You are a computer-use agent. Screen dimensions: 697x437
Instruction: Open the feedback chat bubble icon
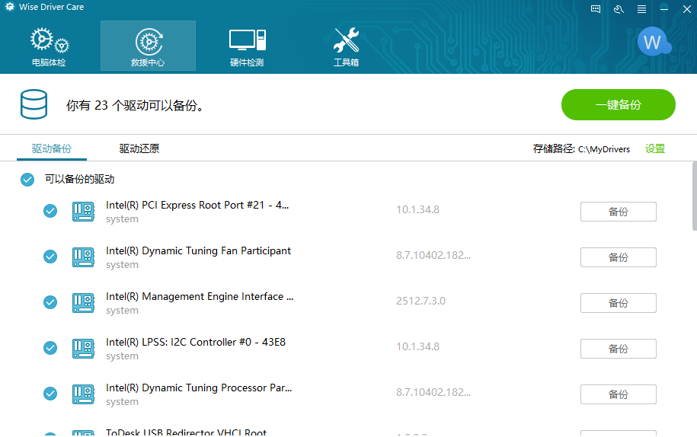(x=596, y=9)
